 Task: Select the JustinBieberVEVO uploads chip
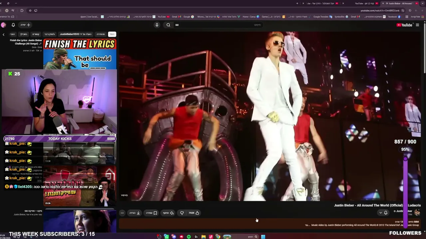click(x=76, y=34)
